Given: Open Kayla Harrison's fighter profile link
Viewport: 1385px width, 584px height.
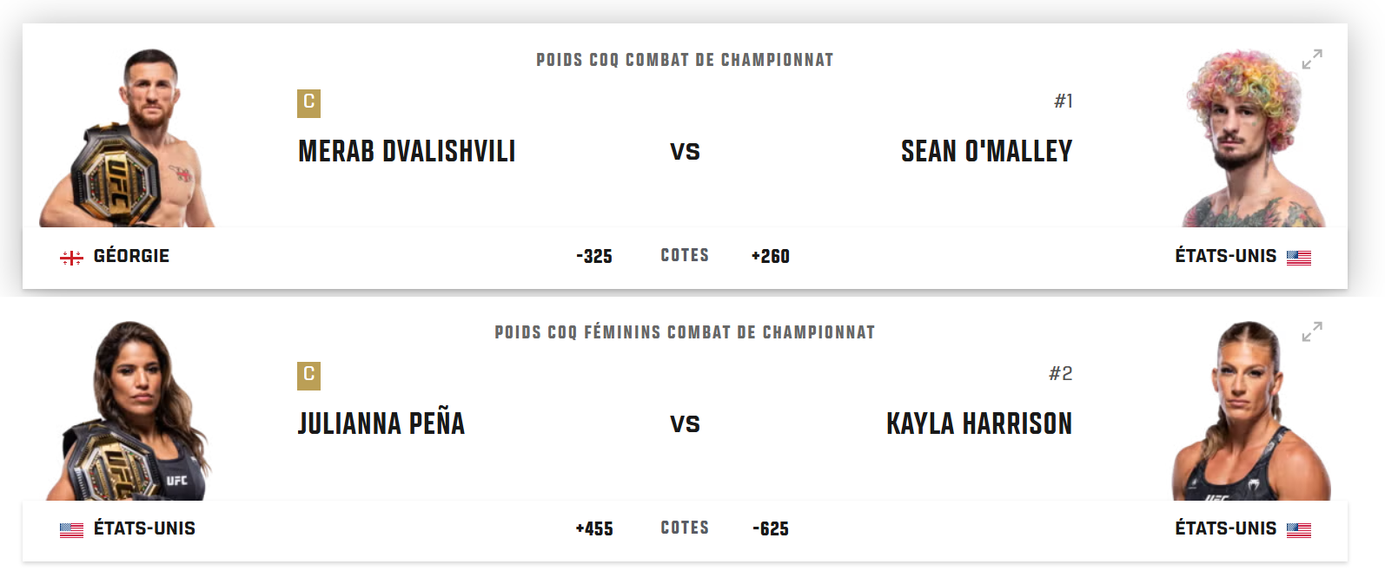Looking at the screenshot, I should tap(979, 423).
